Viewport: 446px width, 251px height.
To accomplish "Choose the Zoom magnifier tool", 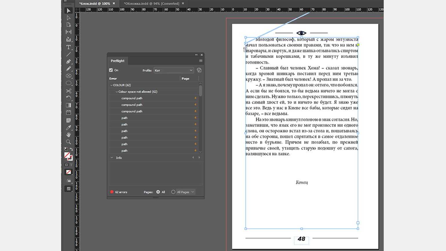I will 68,142.
